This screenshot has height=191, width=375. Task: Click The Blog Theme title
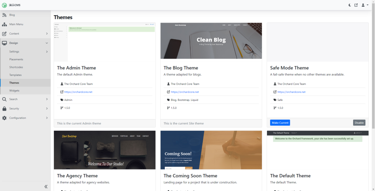[x=181, y=68]
